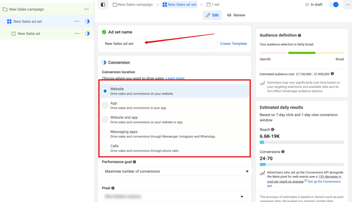Click the Ad set name input field

(160, 44)
